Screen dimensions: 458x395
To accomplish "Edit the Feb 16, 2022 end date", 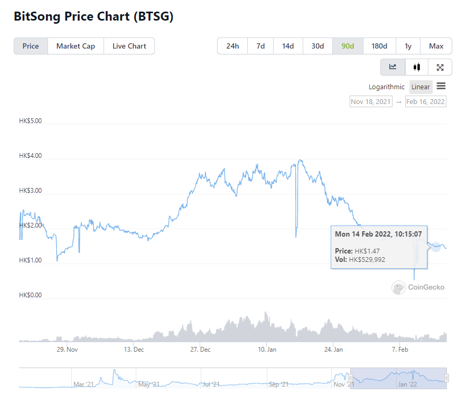I will click(426, 101).
